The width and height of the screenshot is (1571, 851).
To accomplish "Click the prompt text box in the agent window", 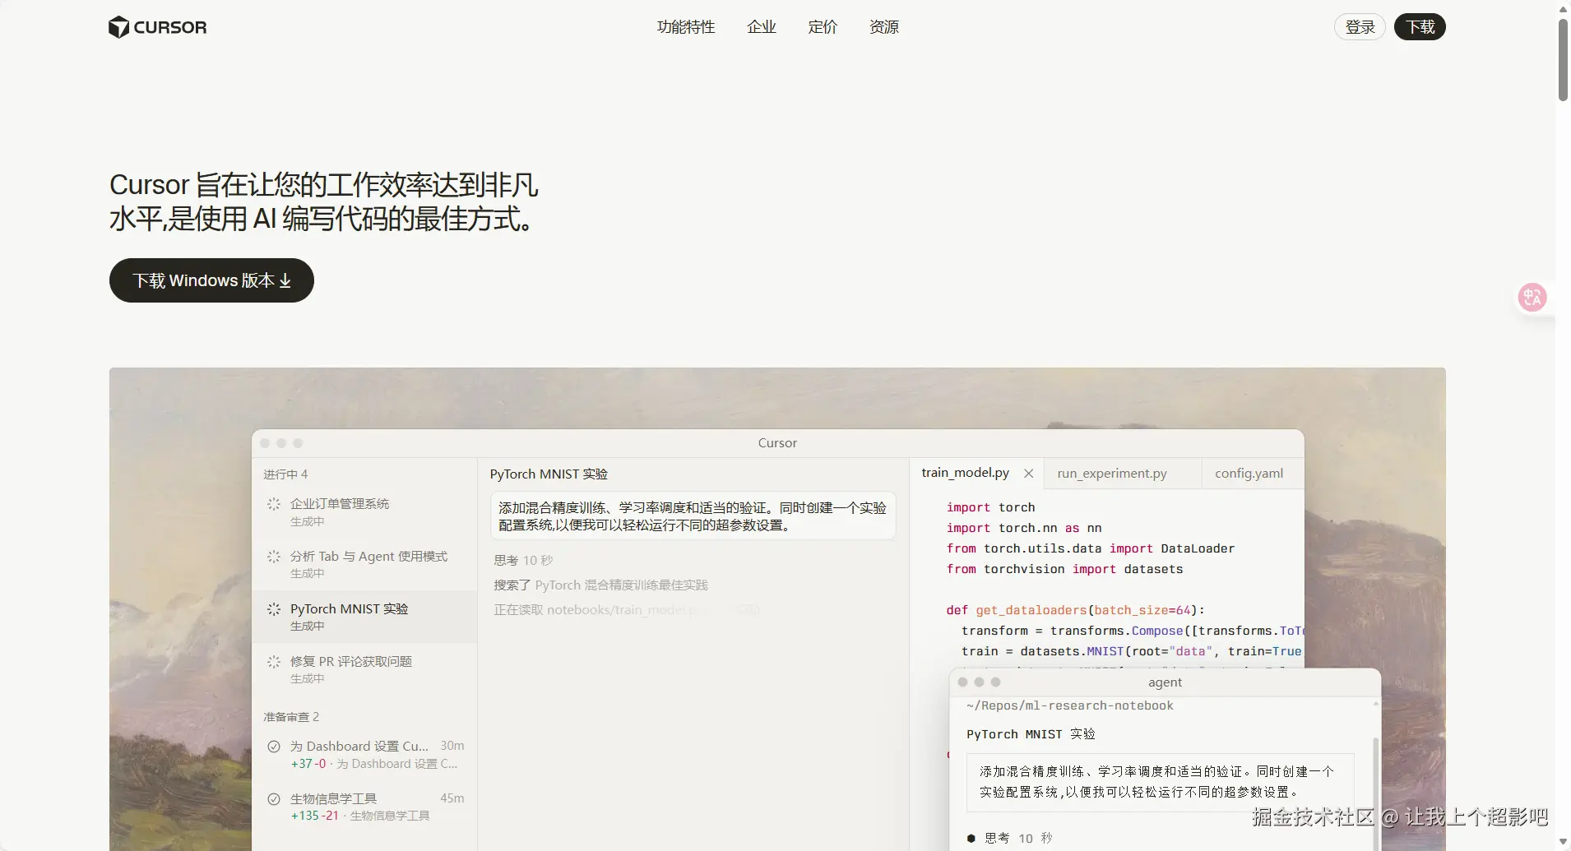I will (x=1160, y=782).
